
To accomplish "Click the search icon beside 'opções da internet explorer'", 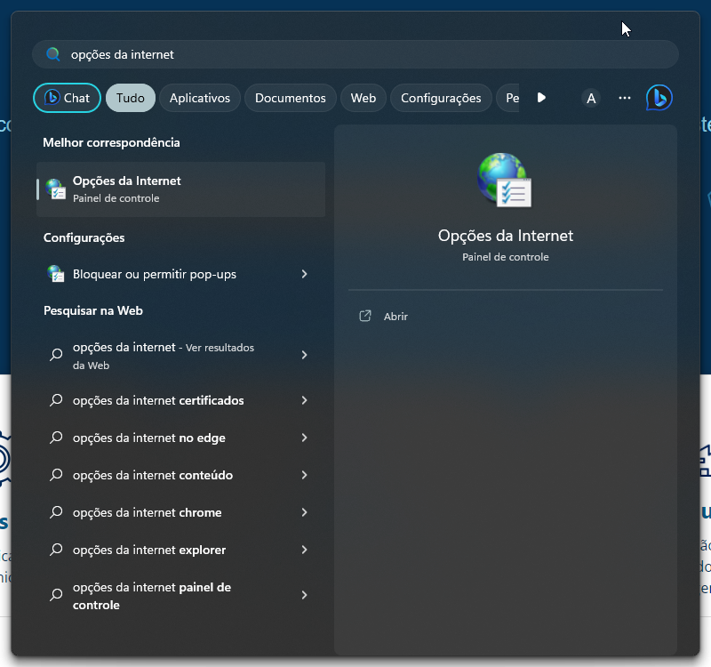I will [x=56, y=550].
